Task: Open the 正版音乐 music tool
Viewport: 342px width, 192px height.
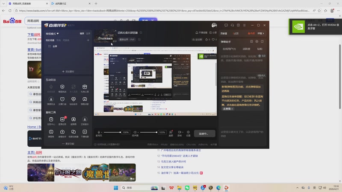Action: click(85, 119)
